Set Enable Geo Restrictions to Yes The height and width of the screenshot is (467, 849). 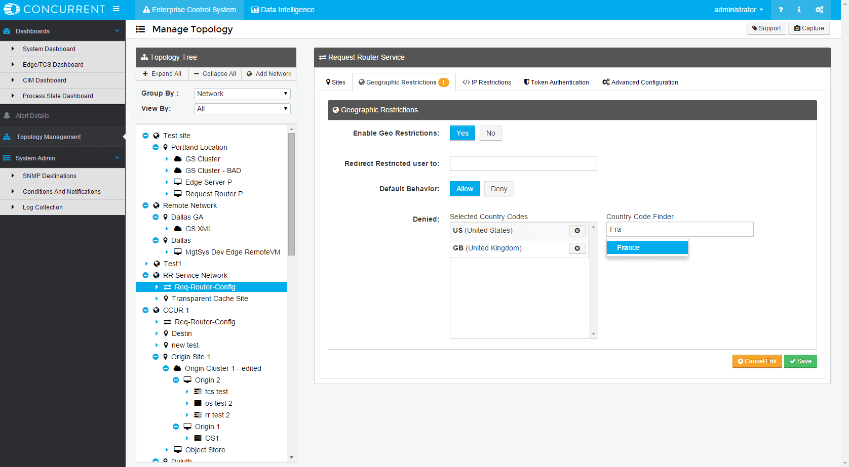click(462, 133)
